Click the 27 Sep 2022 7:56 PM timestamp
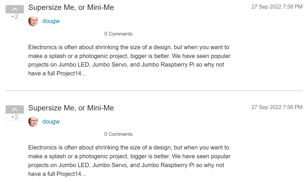The height and width of the screenshot is (181, 305). 277,107
